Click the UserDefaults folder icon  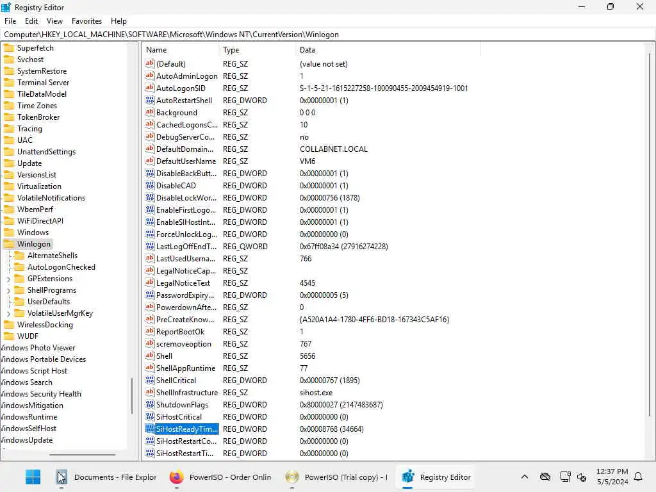(x=19, y=302)
